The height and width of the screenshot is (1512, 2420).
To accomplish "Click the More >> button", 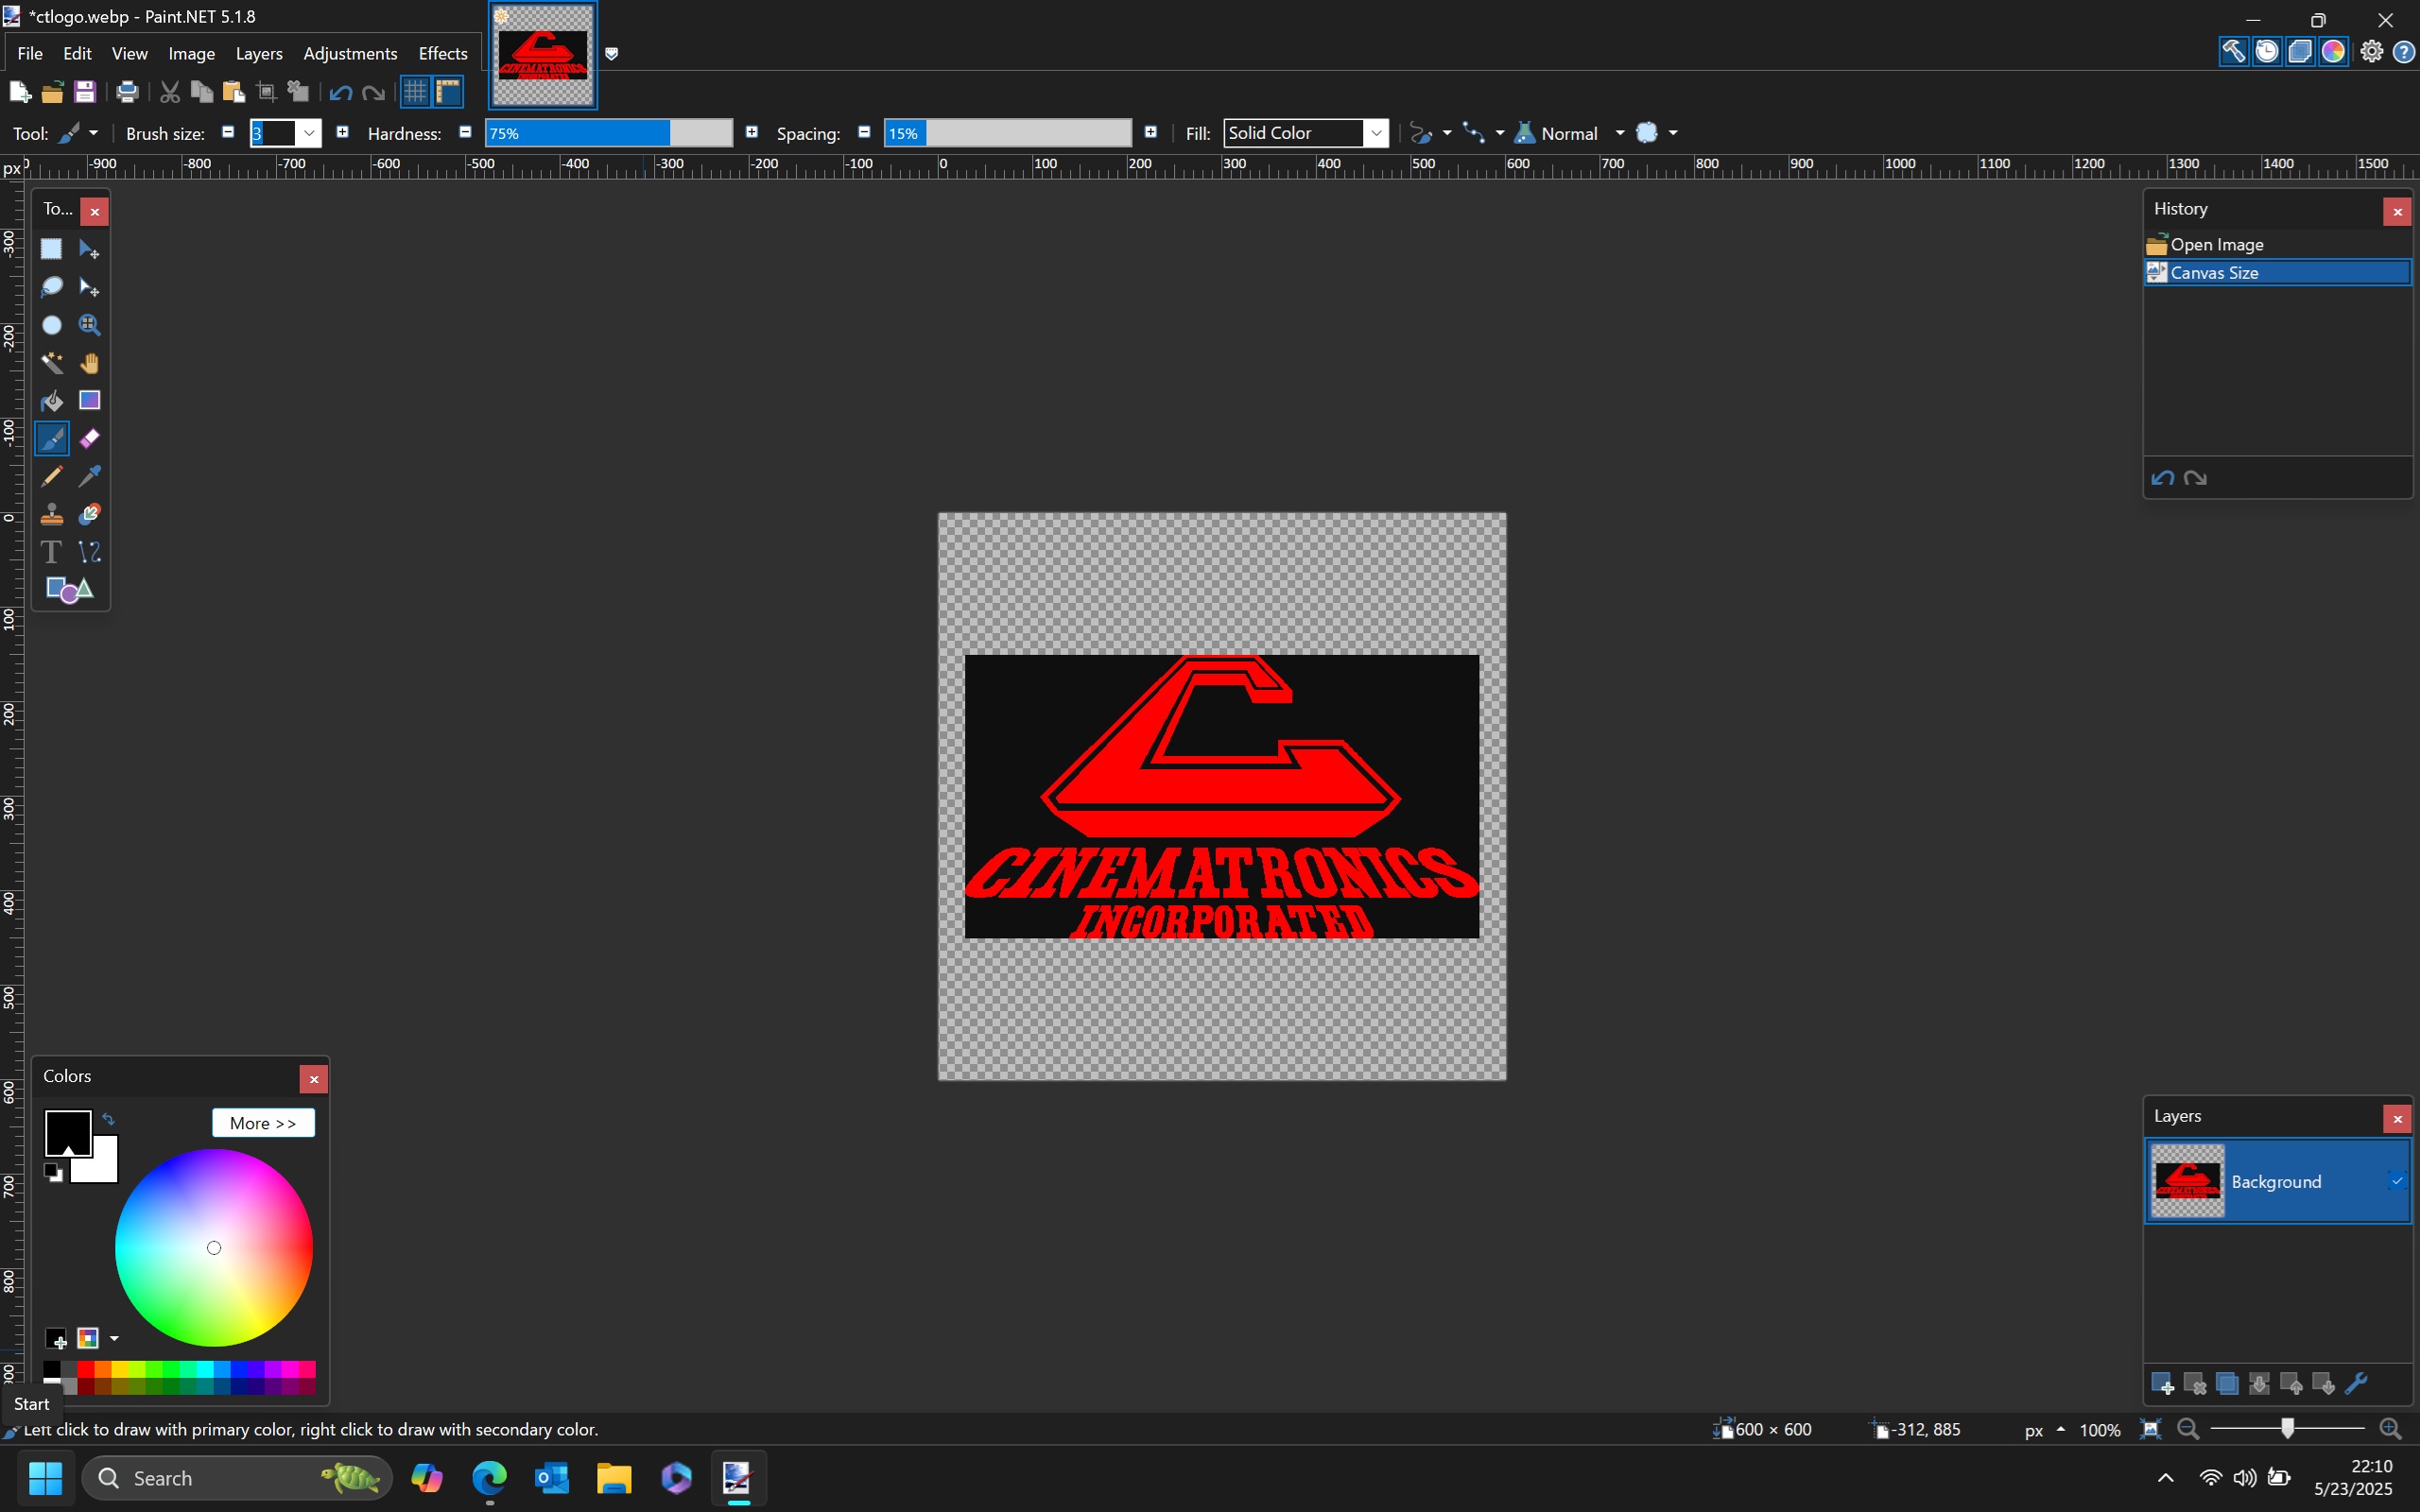I will [263, 1123].
